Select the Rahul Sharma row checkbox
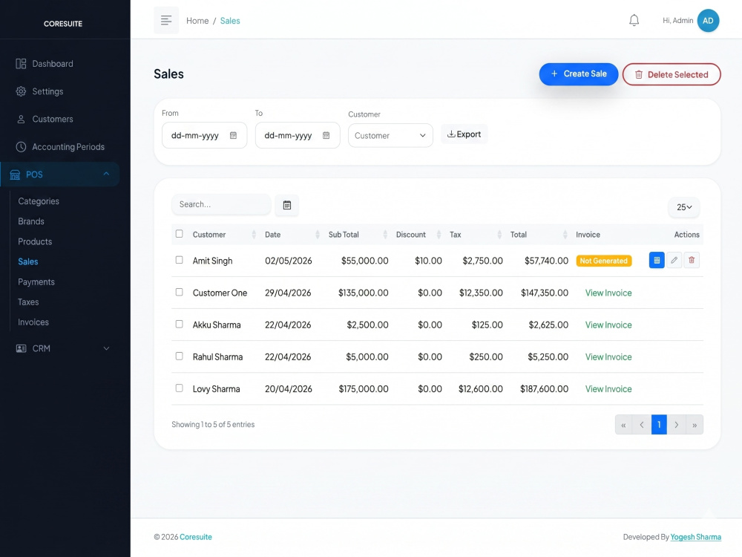Screen dimensions: 742x557 (x=180, y=356)
